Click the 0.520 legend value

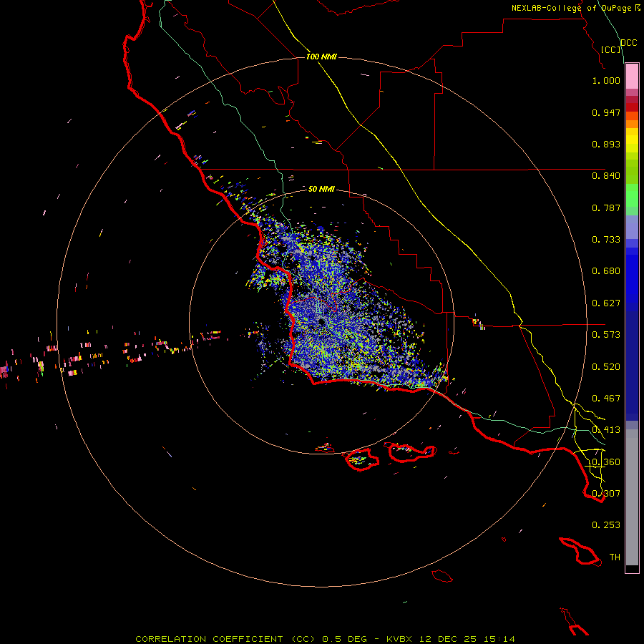point(606,367)
